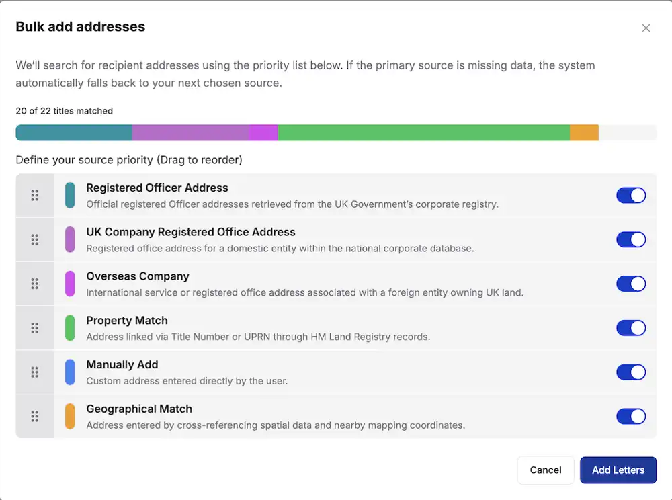The height and width of the screenshot is (500, 672).
Task: Toggle the Overseas Company source off
Action: pos(631,284)
